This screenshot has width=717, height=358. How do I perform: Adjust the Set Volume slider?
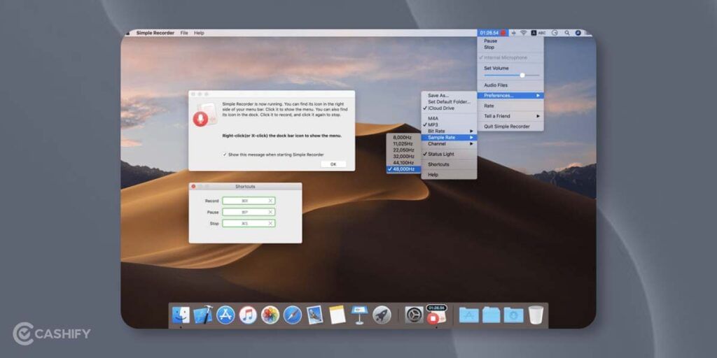[512, 76]
